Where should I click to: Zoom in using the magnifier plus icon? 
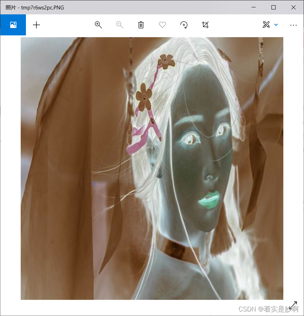pyautogui.click(x=98, y=25)
